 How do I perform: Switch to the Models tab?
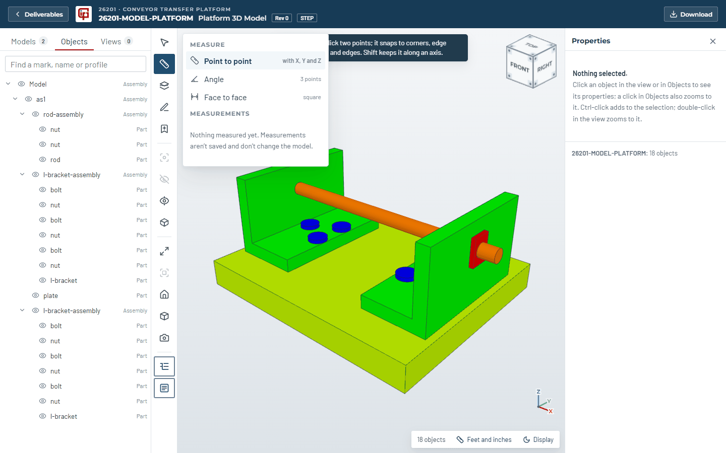(x=29, y=41)
